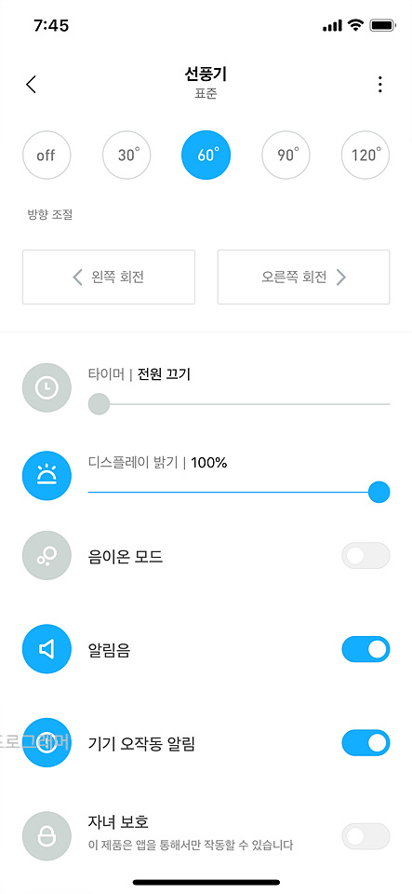The image size is (412, 894).
Task: Choose the 120° oscillation angle
Action: pos(365,156)
